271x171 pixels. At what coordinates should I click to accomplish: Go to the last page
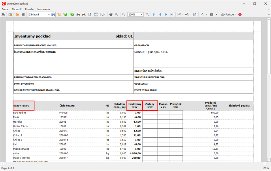172,14
